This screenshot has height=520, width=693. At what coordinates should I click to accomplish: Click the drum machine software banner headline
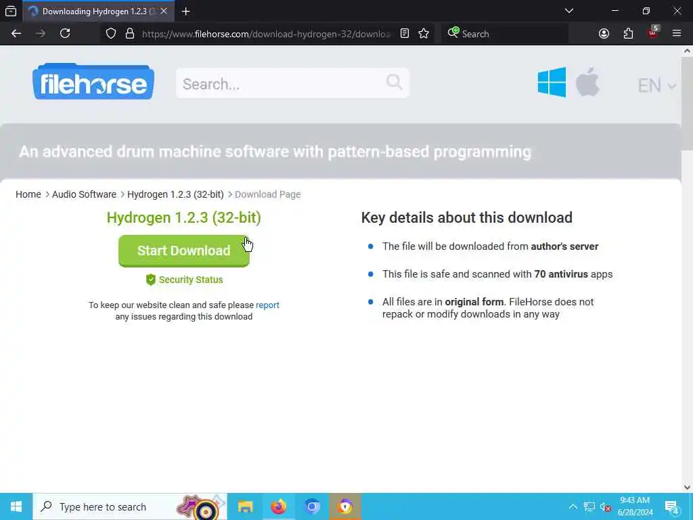coord(275,152)
